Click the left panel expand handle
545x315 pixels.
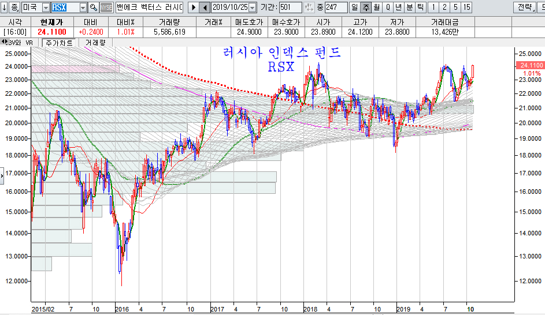pos(2,174)
